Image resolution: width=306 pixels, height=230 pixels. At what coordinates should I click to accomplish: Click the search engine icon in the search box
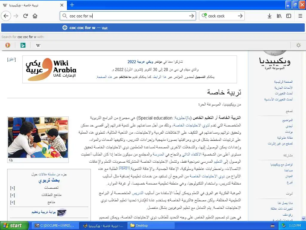coord(204,16)
